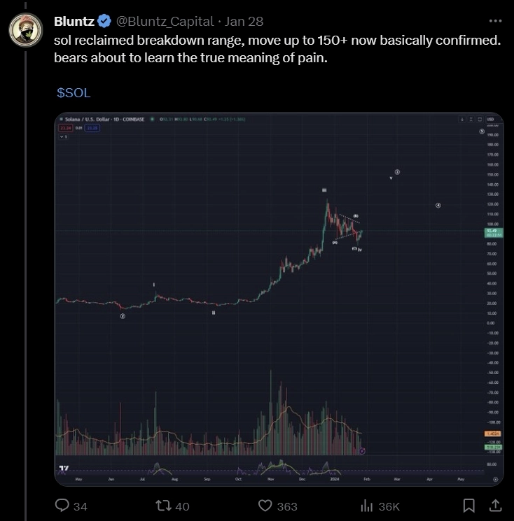
Task: Open the $SOL cashtag link
Action: [x=74, y=92]
